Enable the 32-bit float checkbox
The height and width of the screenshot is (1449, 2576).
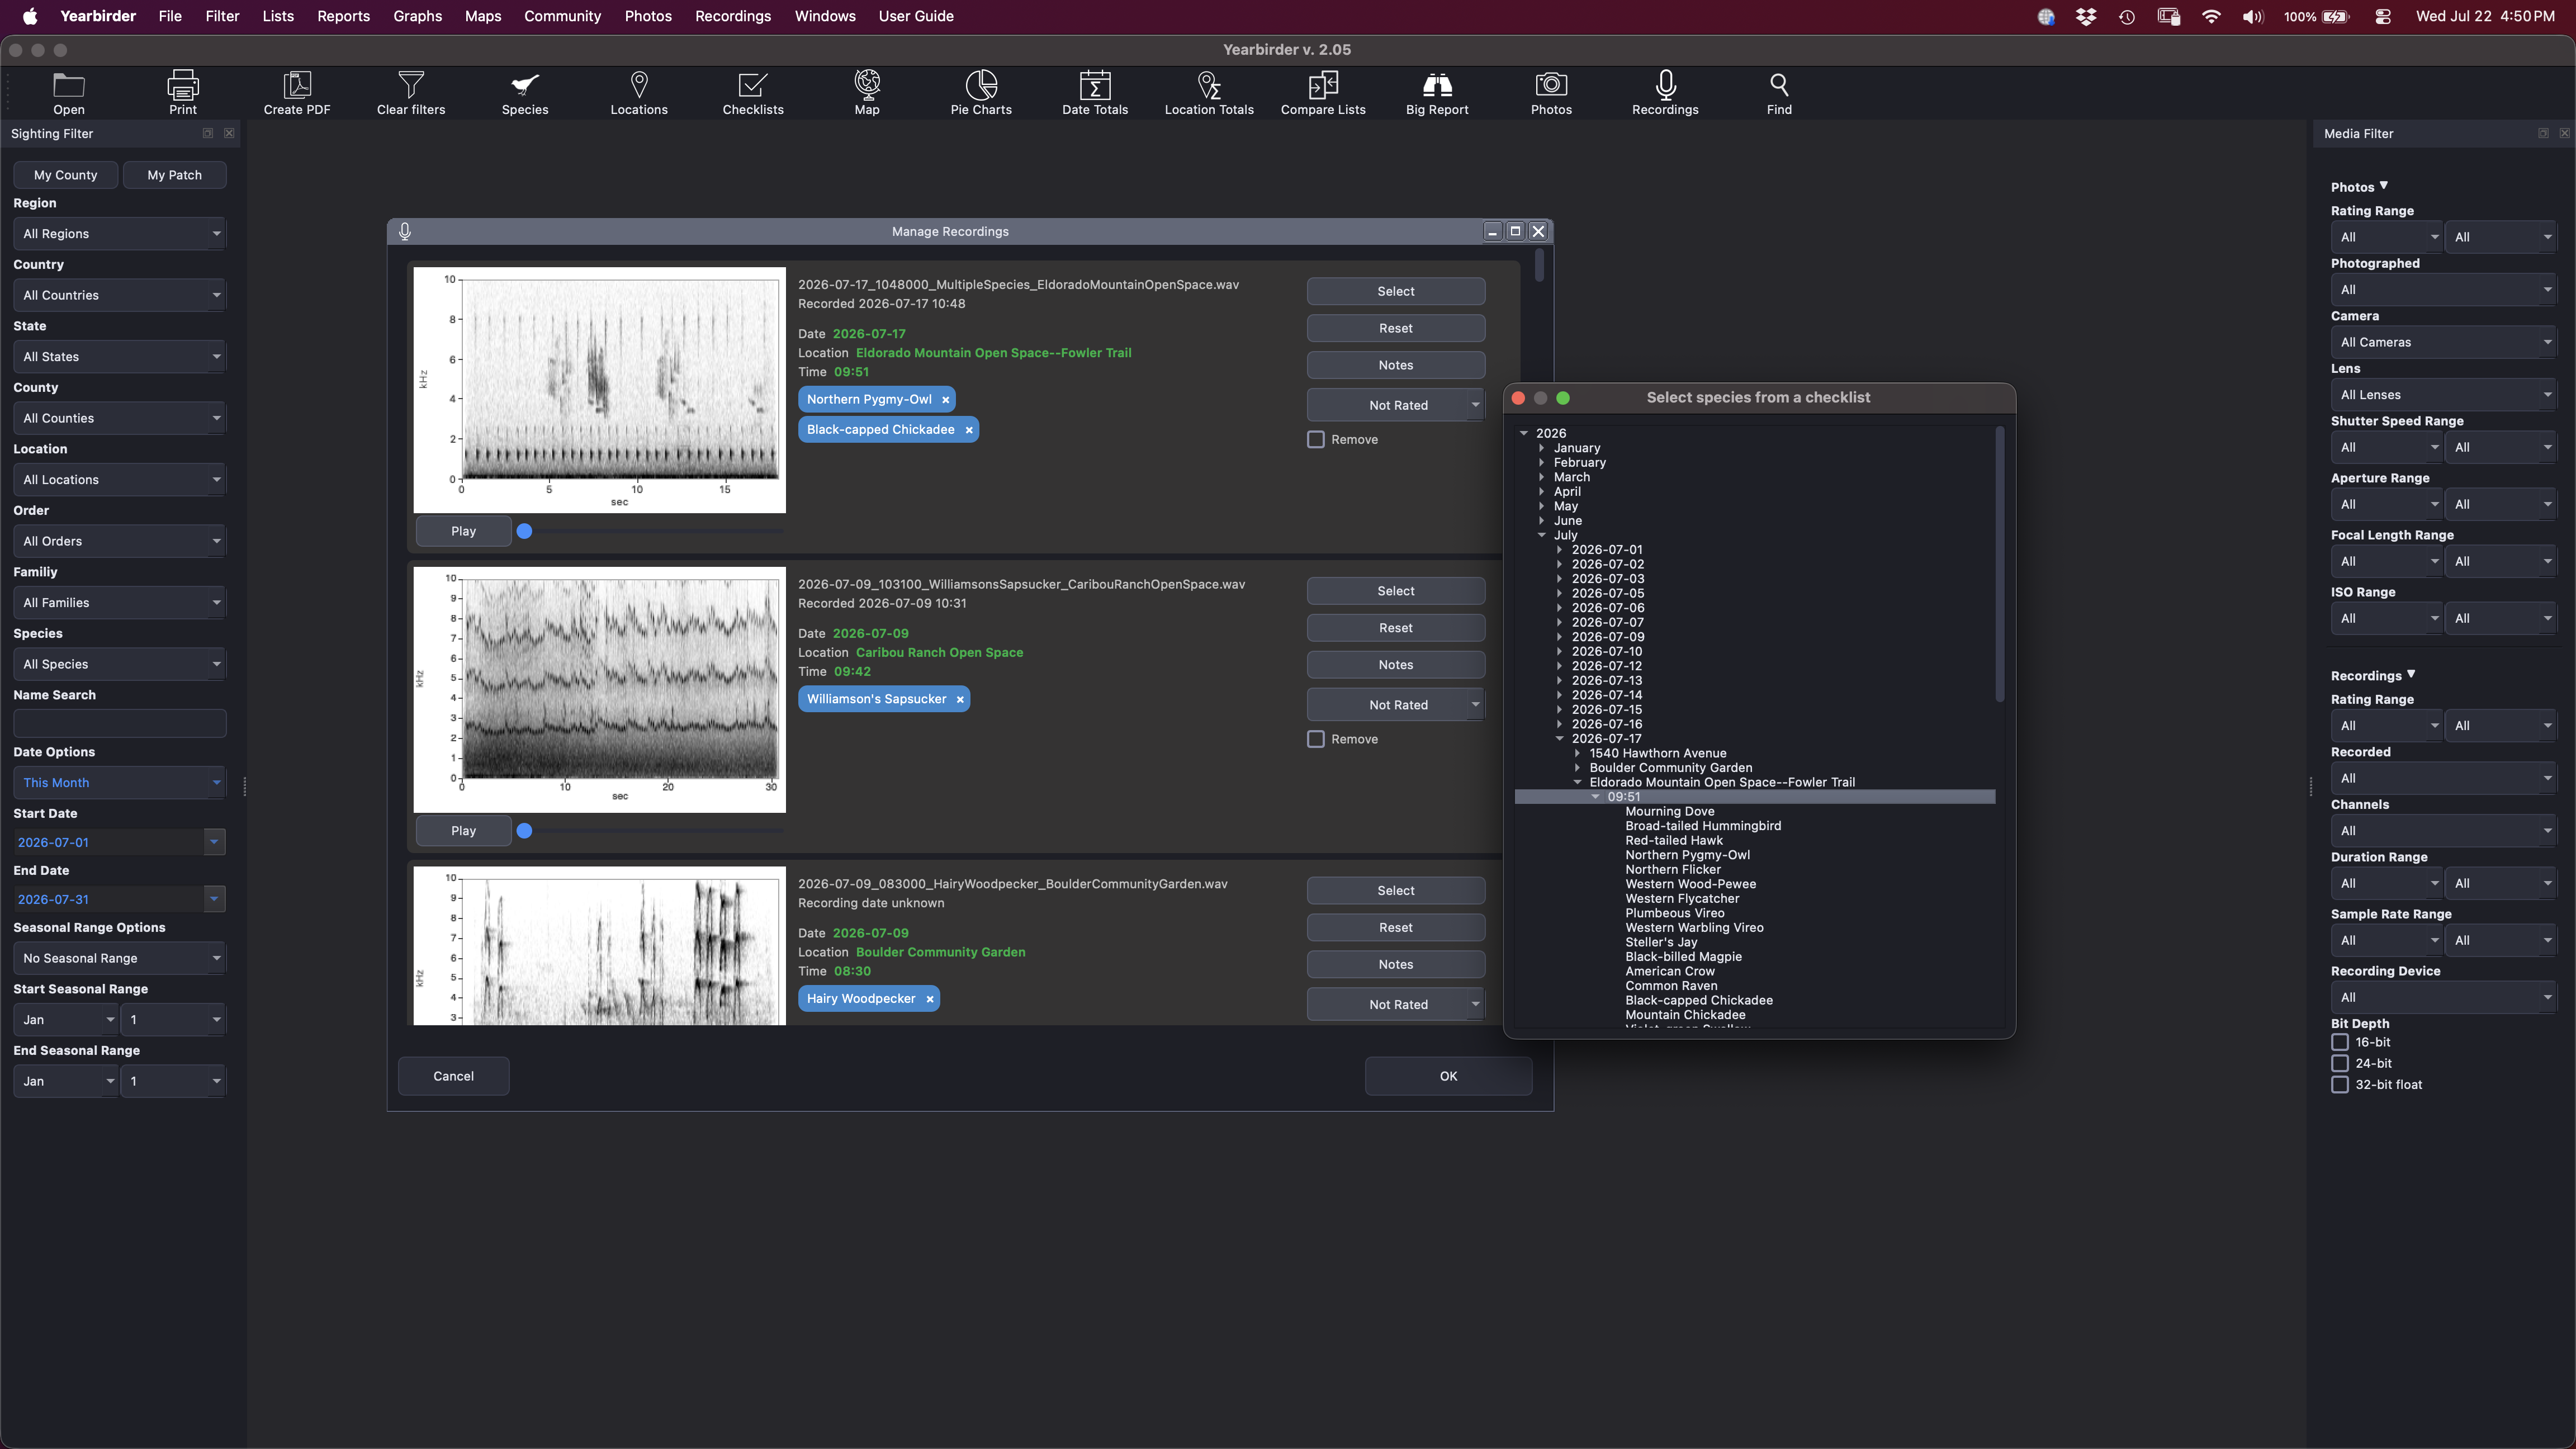point(2340,1085)
